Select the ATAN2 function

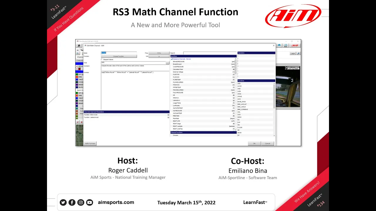click(255, 96)
